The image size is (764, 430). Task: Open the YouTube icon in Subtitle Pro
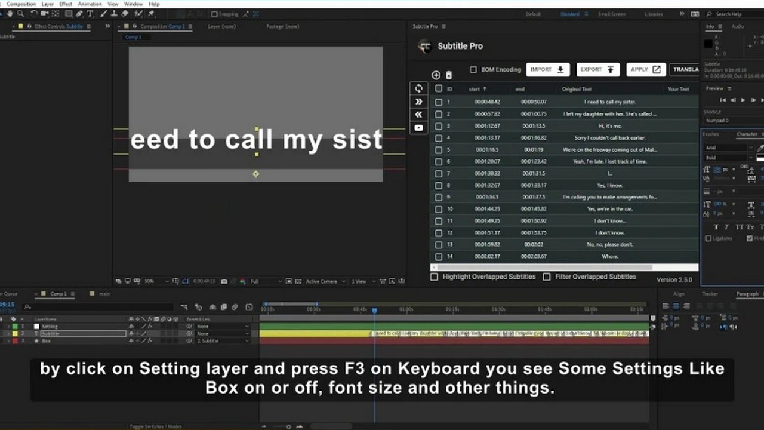(x=418, y=128)
